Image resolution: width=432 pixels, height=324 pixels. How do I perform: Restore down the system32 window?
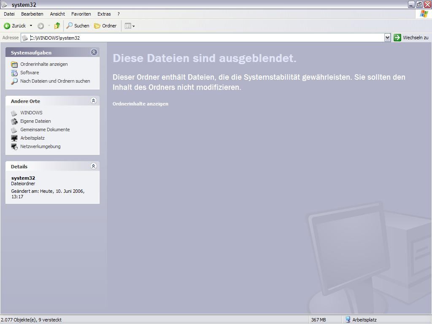point(419,4)
